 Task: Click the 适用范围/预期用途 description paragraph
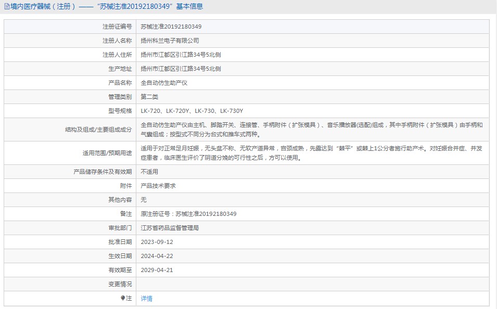pos(312,153)
